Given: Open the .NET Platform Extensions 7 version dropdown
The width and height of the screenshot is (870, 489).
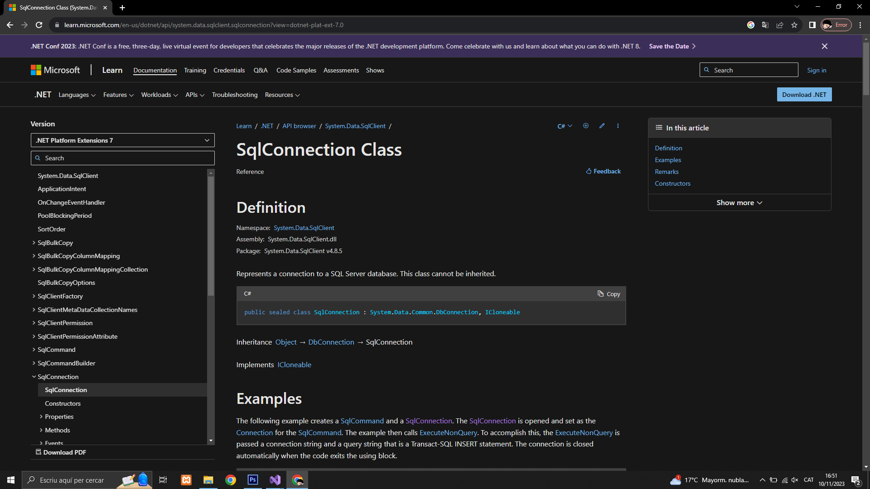Looking at the screenshot, I should [x=122, y=140].
